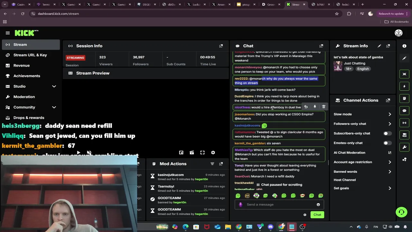Enable picture-in-picture on stream preview

tap(181, 152)
